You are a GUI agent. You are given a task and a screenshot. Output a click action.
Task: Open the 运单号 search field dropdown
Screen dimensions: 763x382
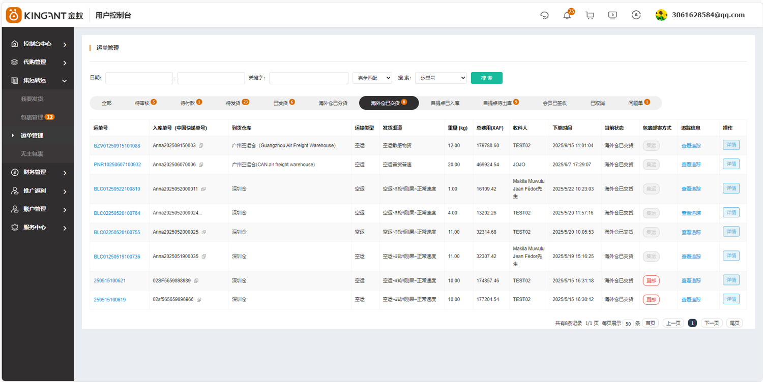pyautogui.click(x=441, y=78)
